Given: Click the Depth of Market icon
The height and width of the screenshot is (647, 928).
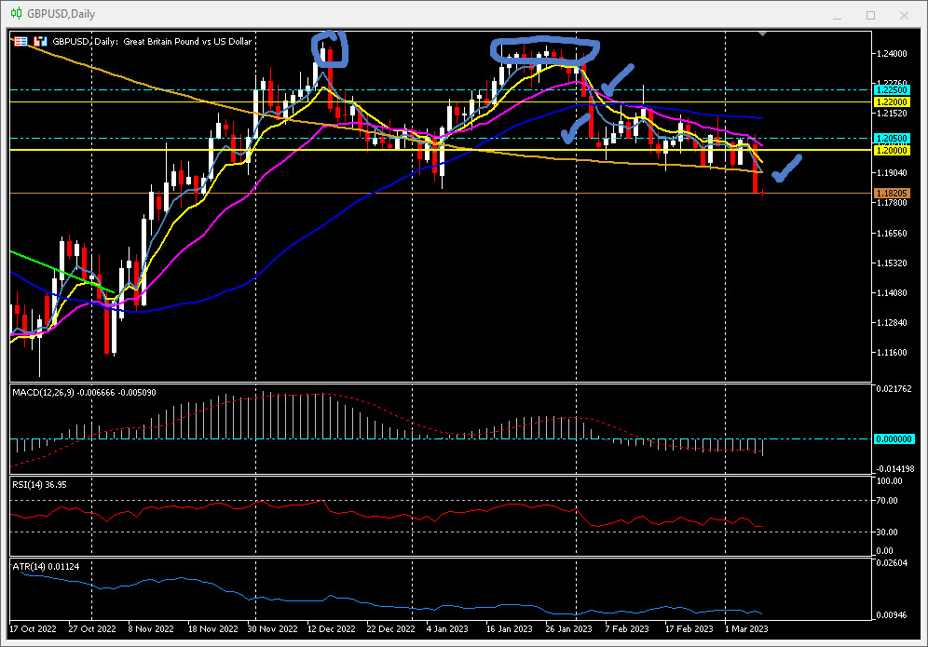Looking at the screenshot, I should click(x=40, y=42).
